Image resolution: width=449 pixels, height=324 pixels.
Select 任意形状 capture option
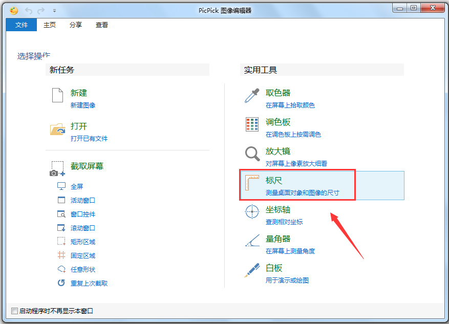[x=83, y=269]
